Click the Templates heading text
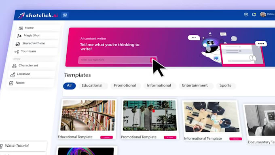The height and width of the screenshot is (155, 275). 78,75
